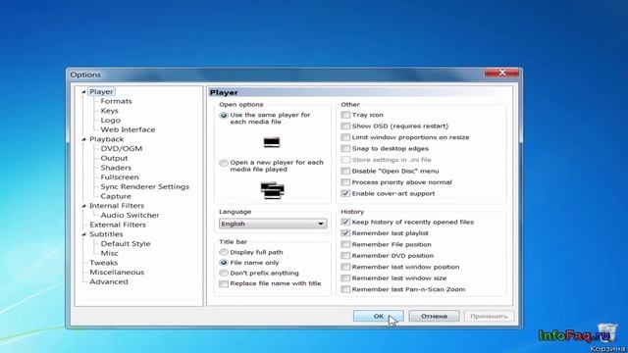Select 'Open a new player' radio option

(224, 163)
